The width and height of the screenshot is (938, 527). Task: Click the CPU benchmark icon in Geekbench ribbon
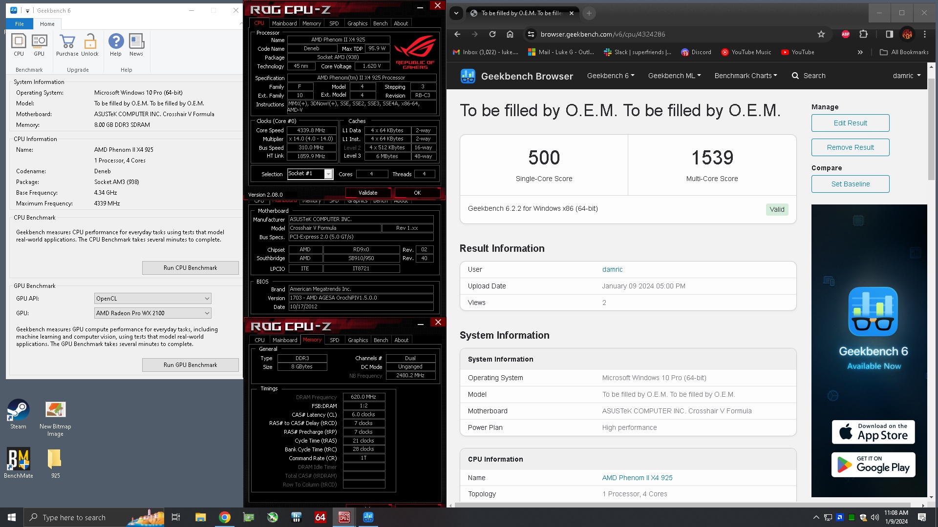19,45
